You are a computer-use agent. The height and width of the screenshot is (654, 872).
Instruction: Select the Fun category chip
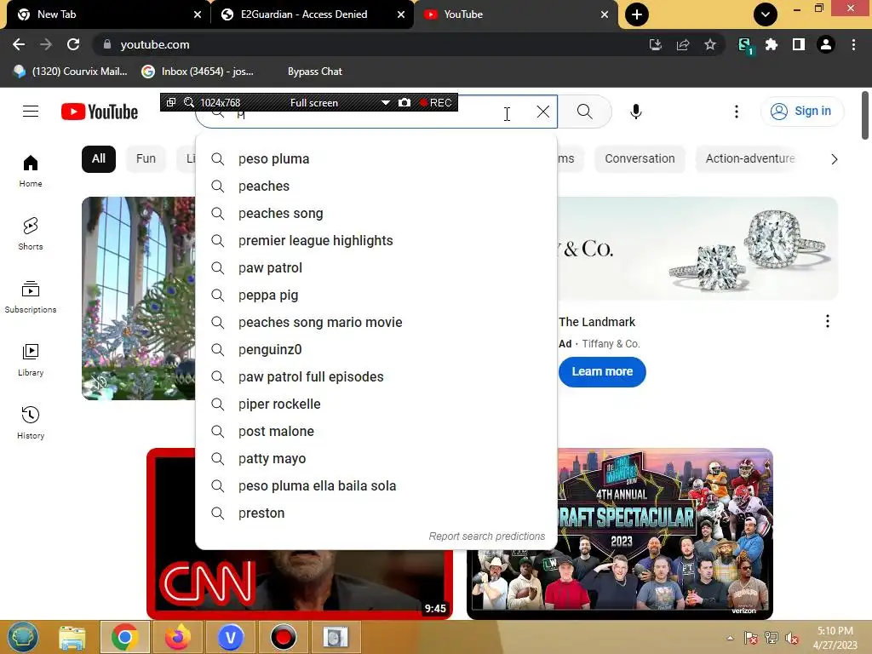pos(146,158)
